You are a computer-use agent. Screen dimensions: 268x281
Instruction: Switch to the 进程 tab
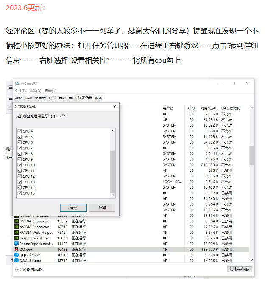point(18,98)
